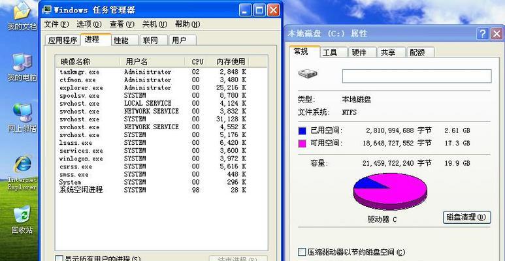Sort by the 内存使用 column header

228,62
